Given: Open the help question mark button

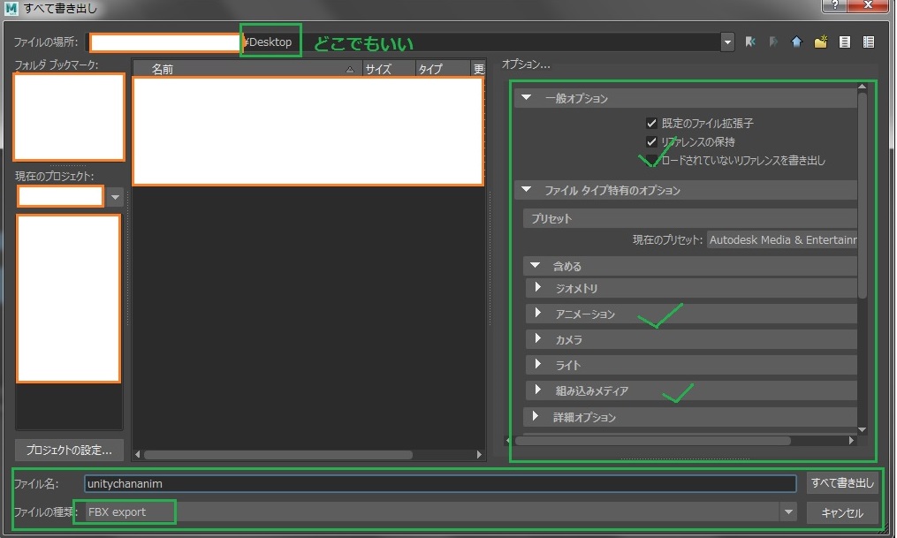Looking at the screenshot, I should tap(834, 5).
